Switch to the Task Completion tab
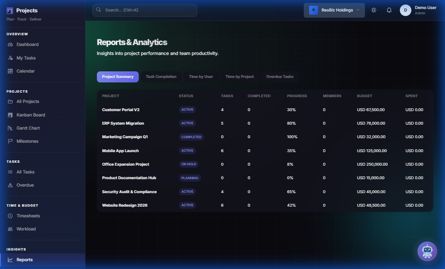This screenshot has width=445, height=269. coord(161,76)
